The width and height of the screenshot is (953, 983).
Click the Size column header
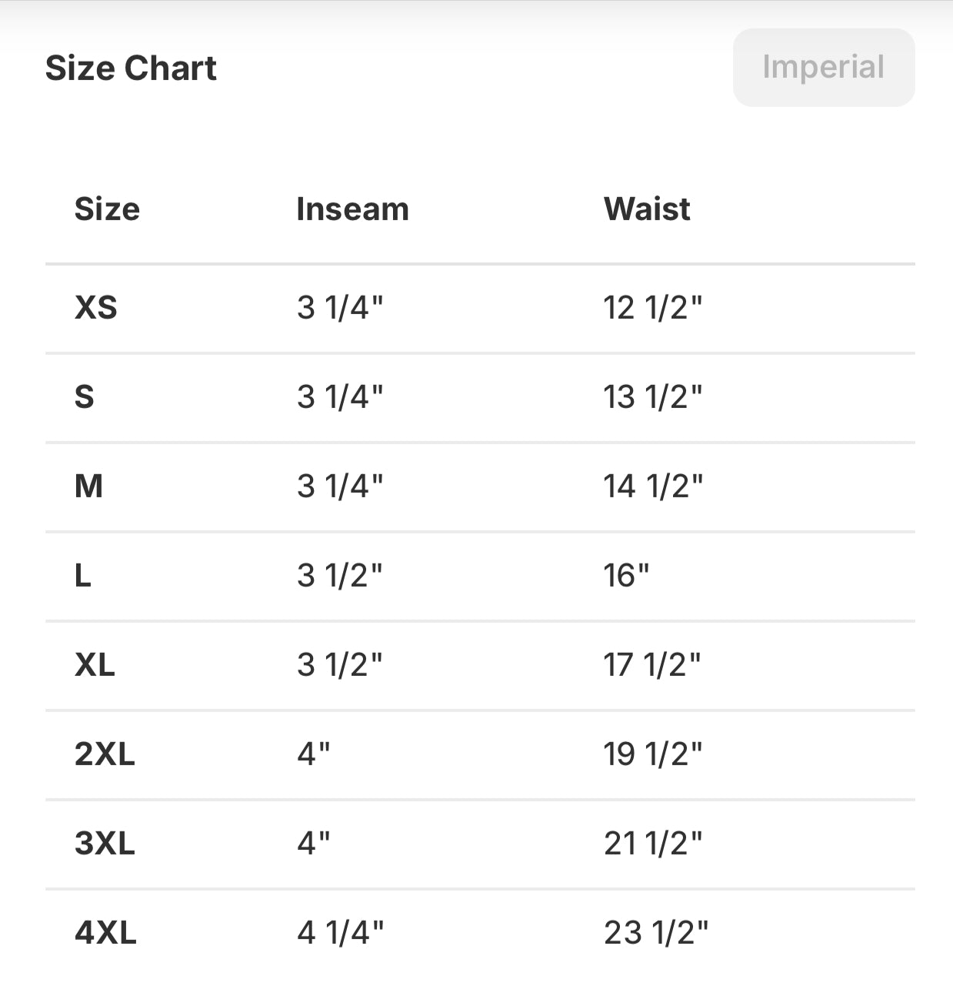click(x=107, y=209)
